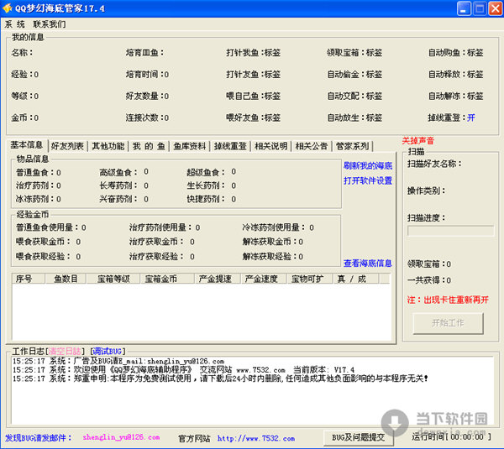Click the log line starting 郑重申明
The image size is (504, 449).
pos(220,379)
